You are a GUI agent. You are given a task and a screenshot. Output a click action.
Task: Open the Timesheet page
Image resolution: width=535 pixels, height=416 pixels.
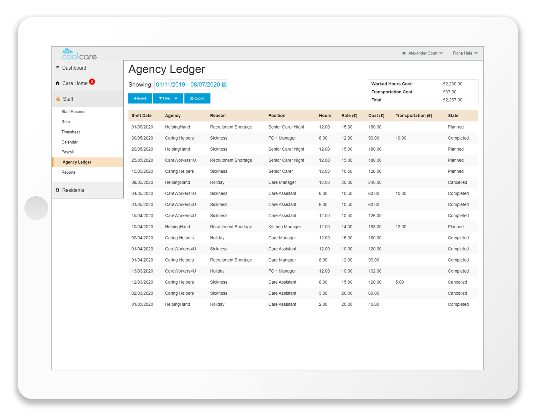(71, 132)
